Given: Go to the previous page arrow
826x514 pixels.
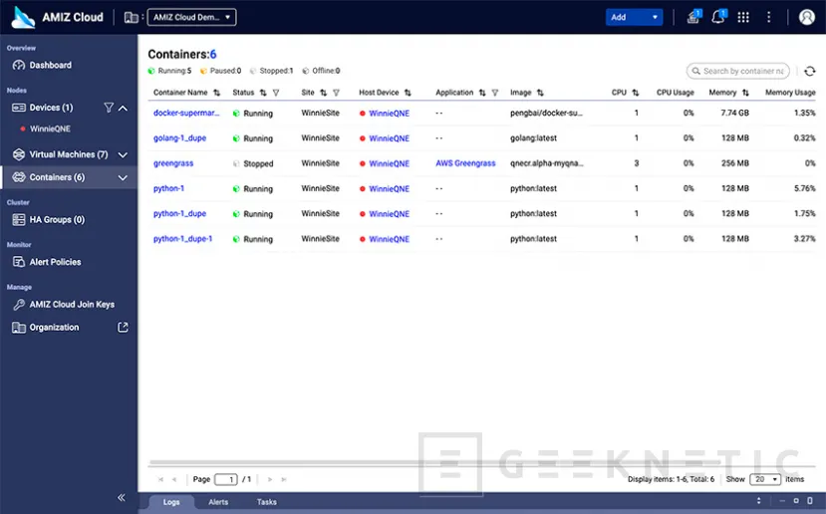Looking at the screenshot, I should tap(174, 480).
